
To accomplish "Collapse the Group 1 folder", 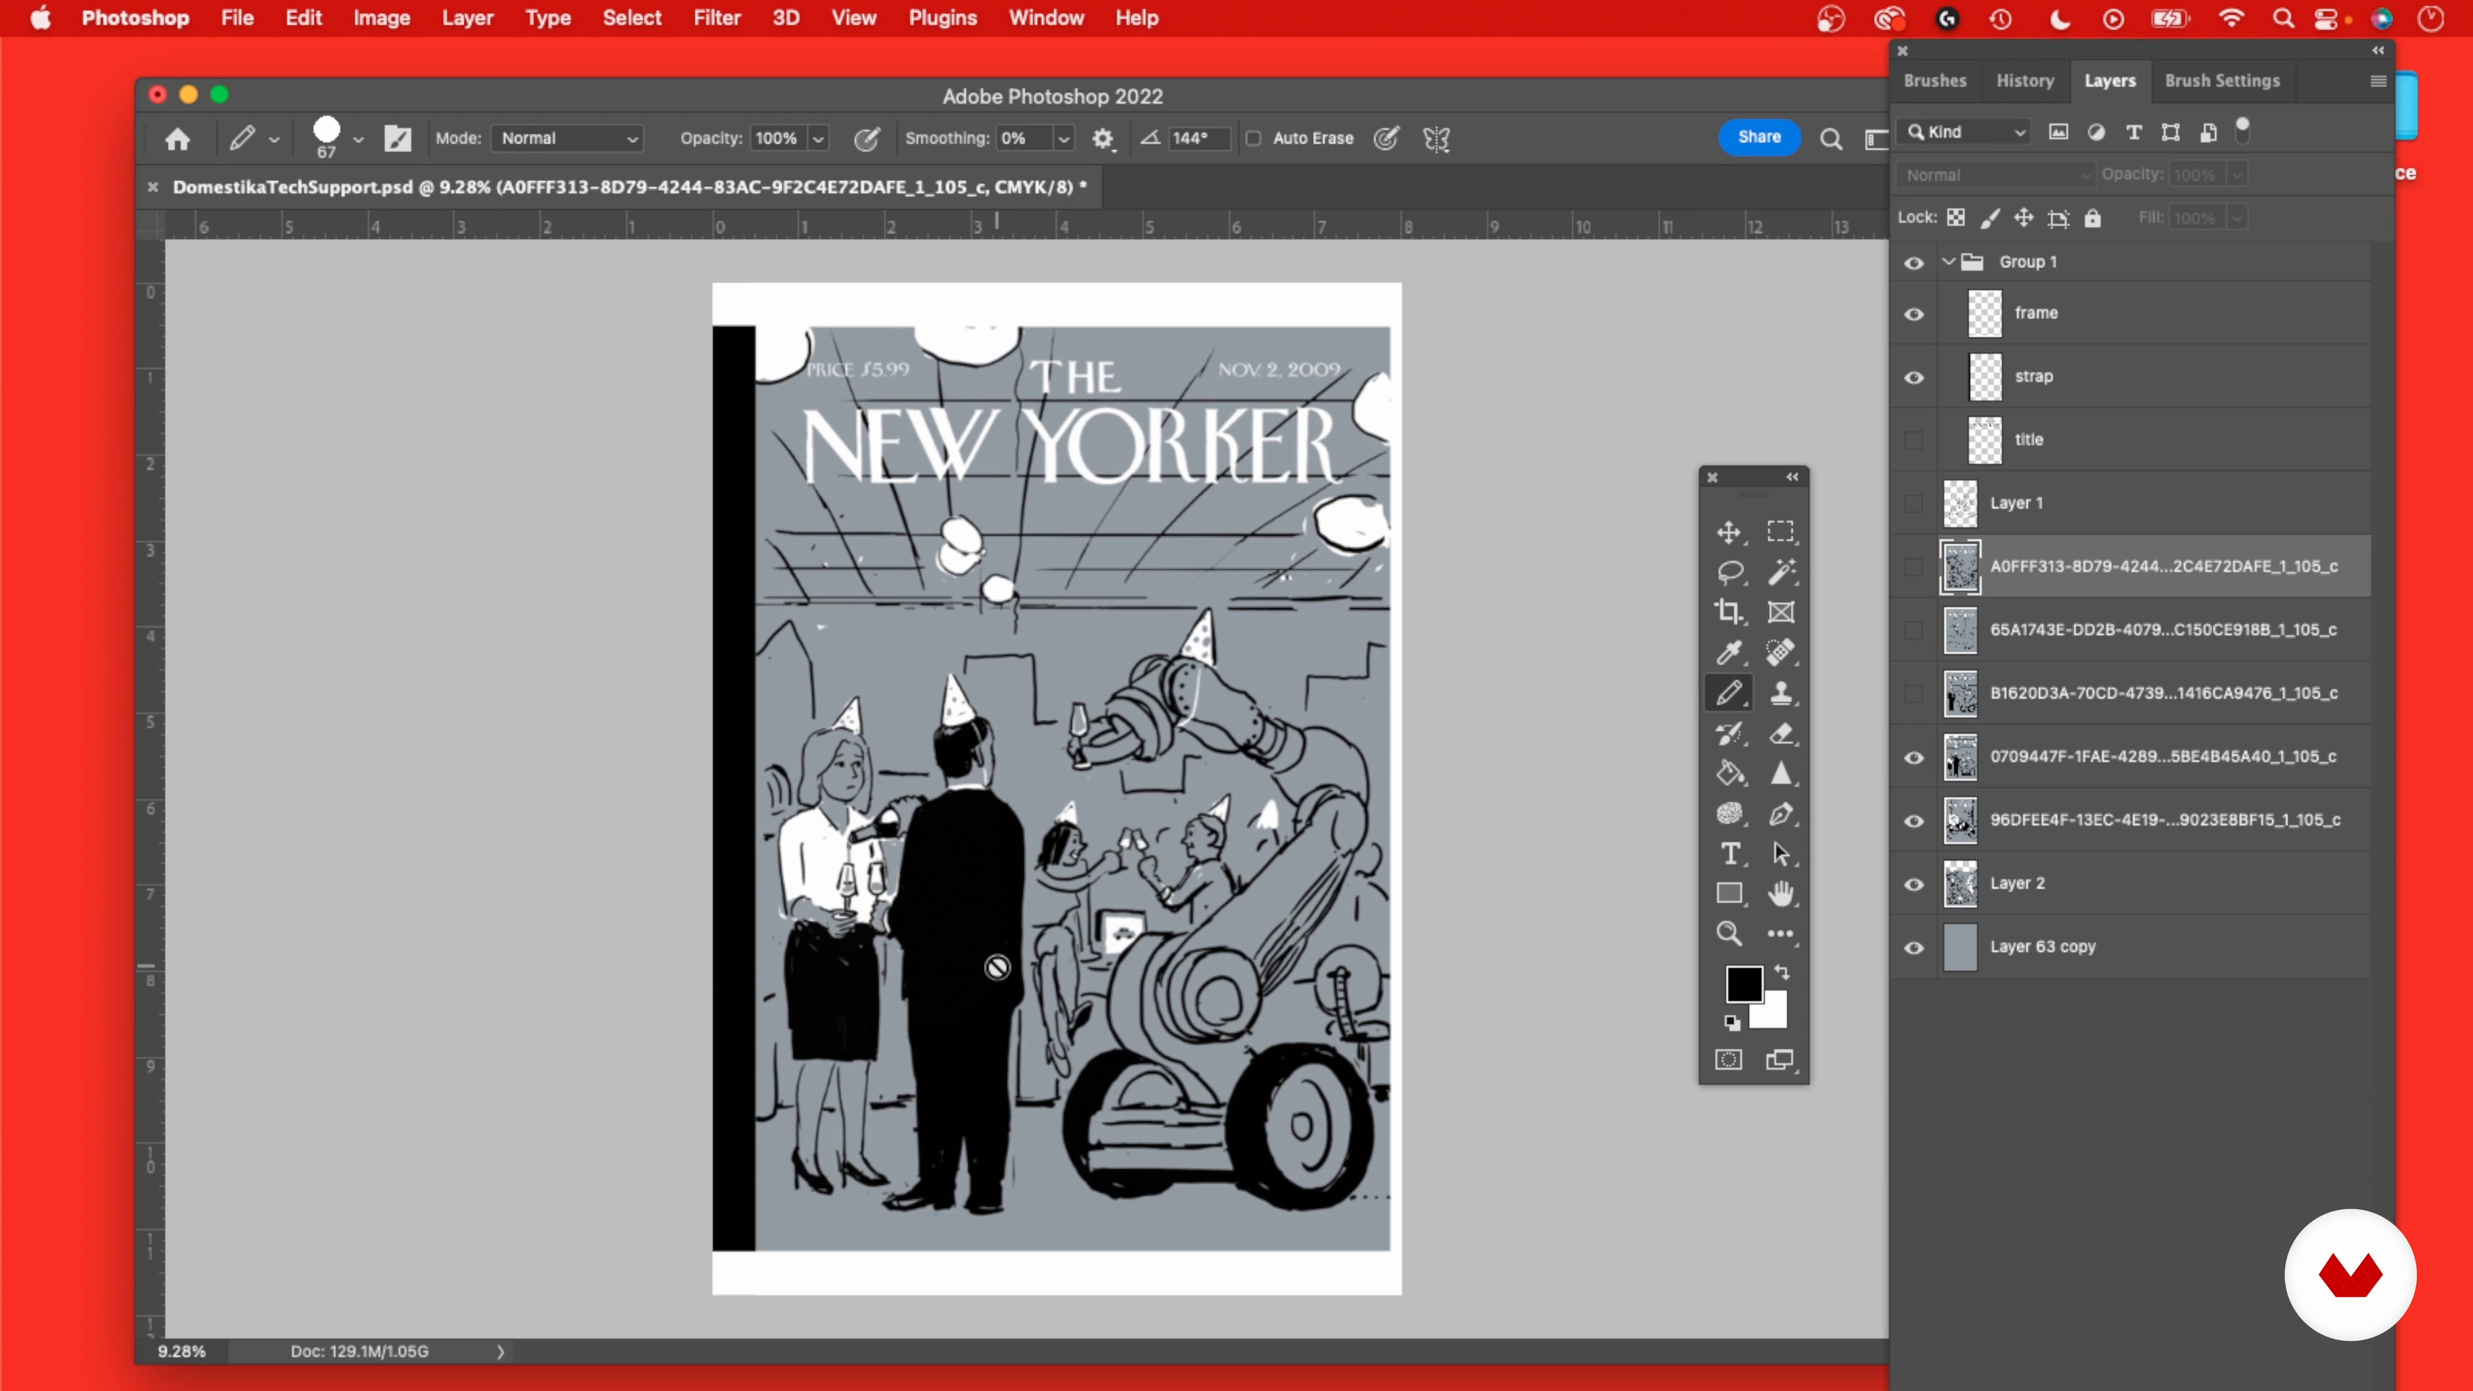I will (x=1949, y=261).
